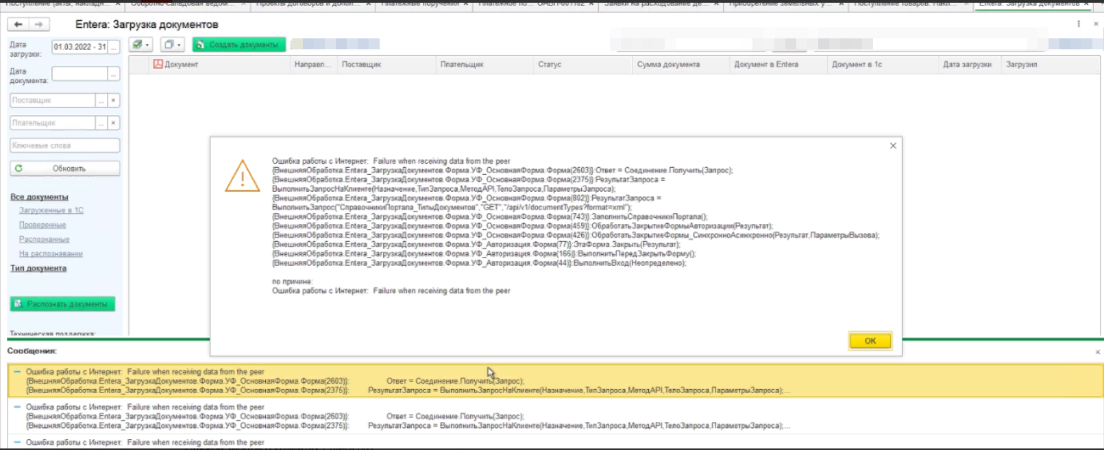Clear the Плательщик filter with the x

click(x=114, y=123)
